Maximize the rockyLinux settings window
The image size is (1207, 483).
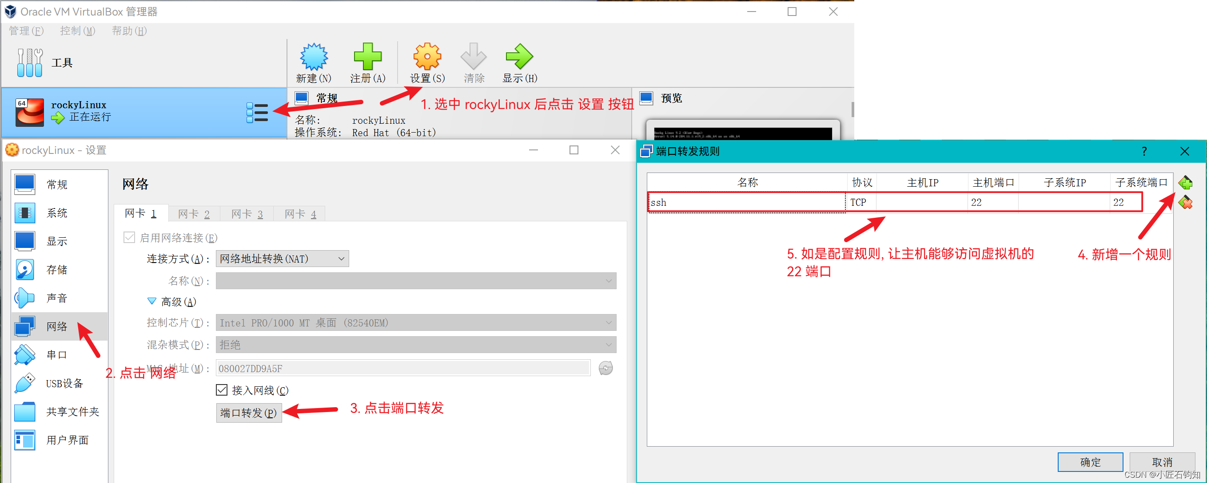[574, 150]
